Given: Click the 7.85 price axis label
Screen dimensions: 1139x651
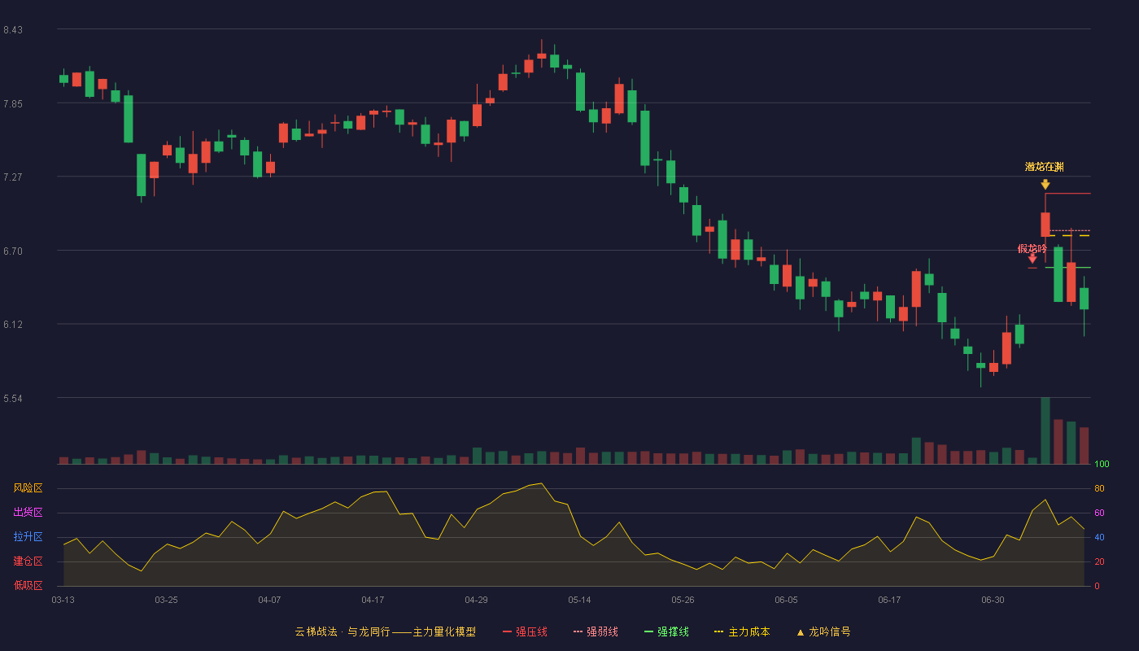Looking at the screenshot, I should 13,104.
